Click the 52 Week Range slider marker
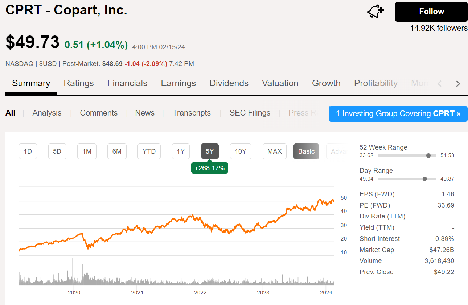The image size is (468, 305). point(428,155)
